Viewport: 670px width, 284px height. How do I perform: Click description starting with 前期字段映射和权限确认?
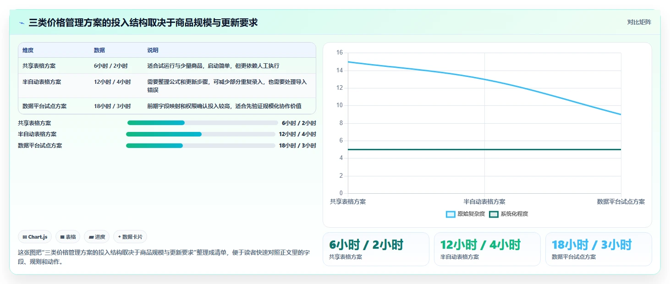[224, 106]
